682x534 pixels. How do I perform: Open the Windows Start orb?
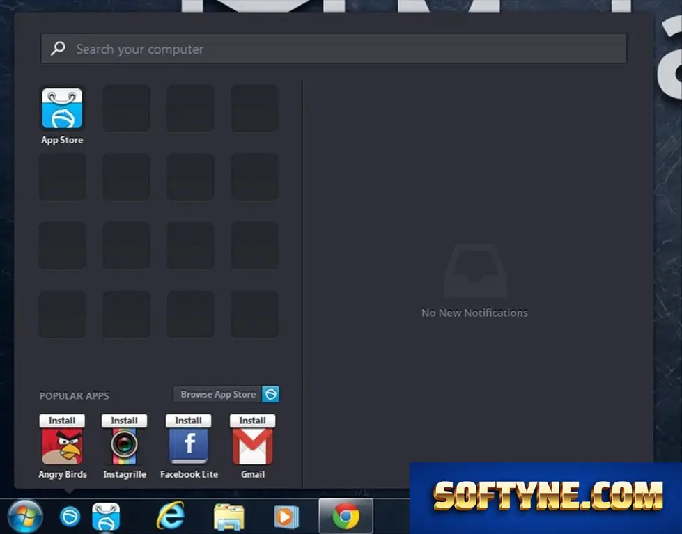(x=25, y=516)
